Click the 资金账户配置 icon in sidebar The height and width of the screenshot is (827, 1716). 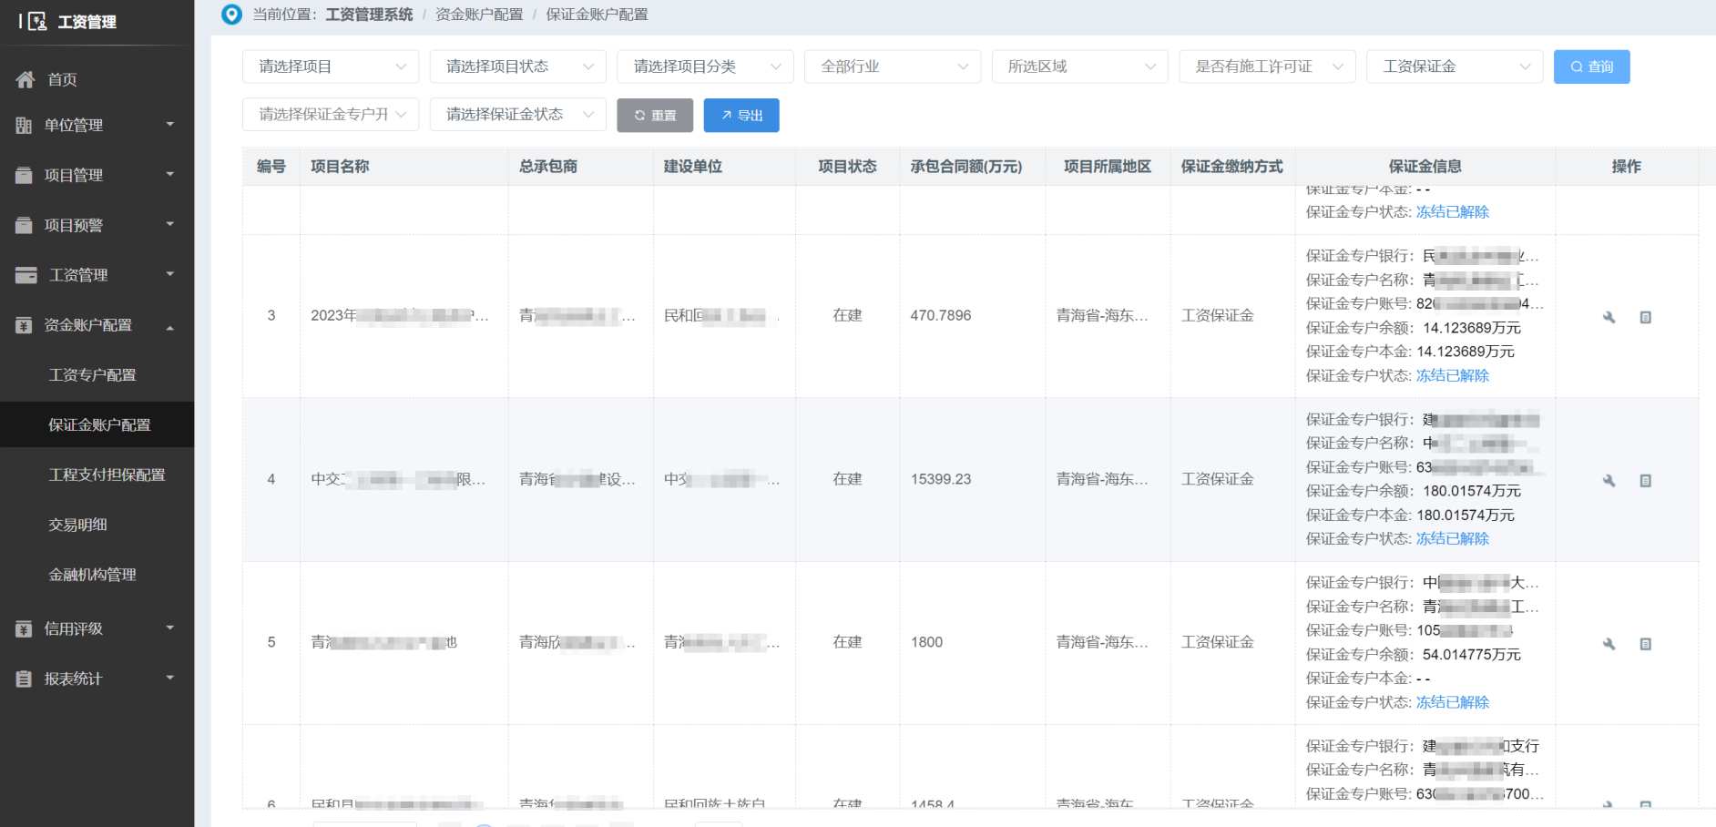(x=26, y=324)
